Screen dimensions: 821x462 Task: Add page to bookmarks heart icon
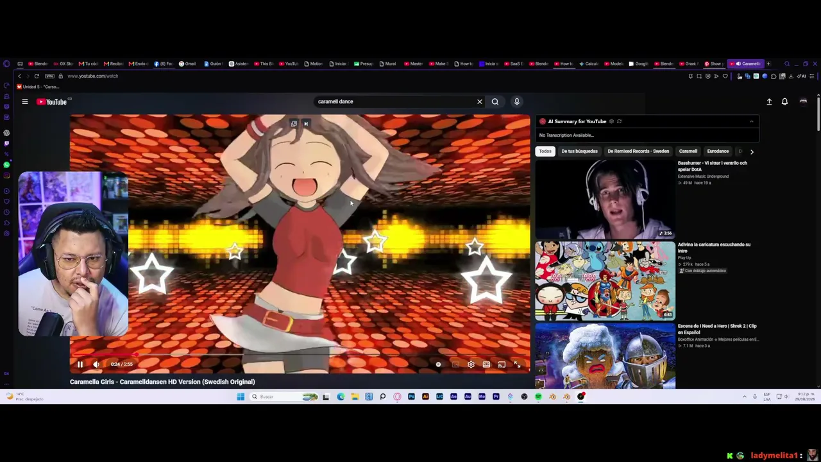[x=725, y=76]
